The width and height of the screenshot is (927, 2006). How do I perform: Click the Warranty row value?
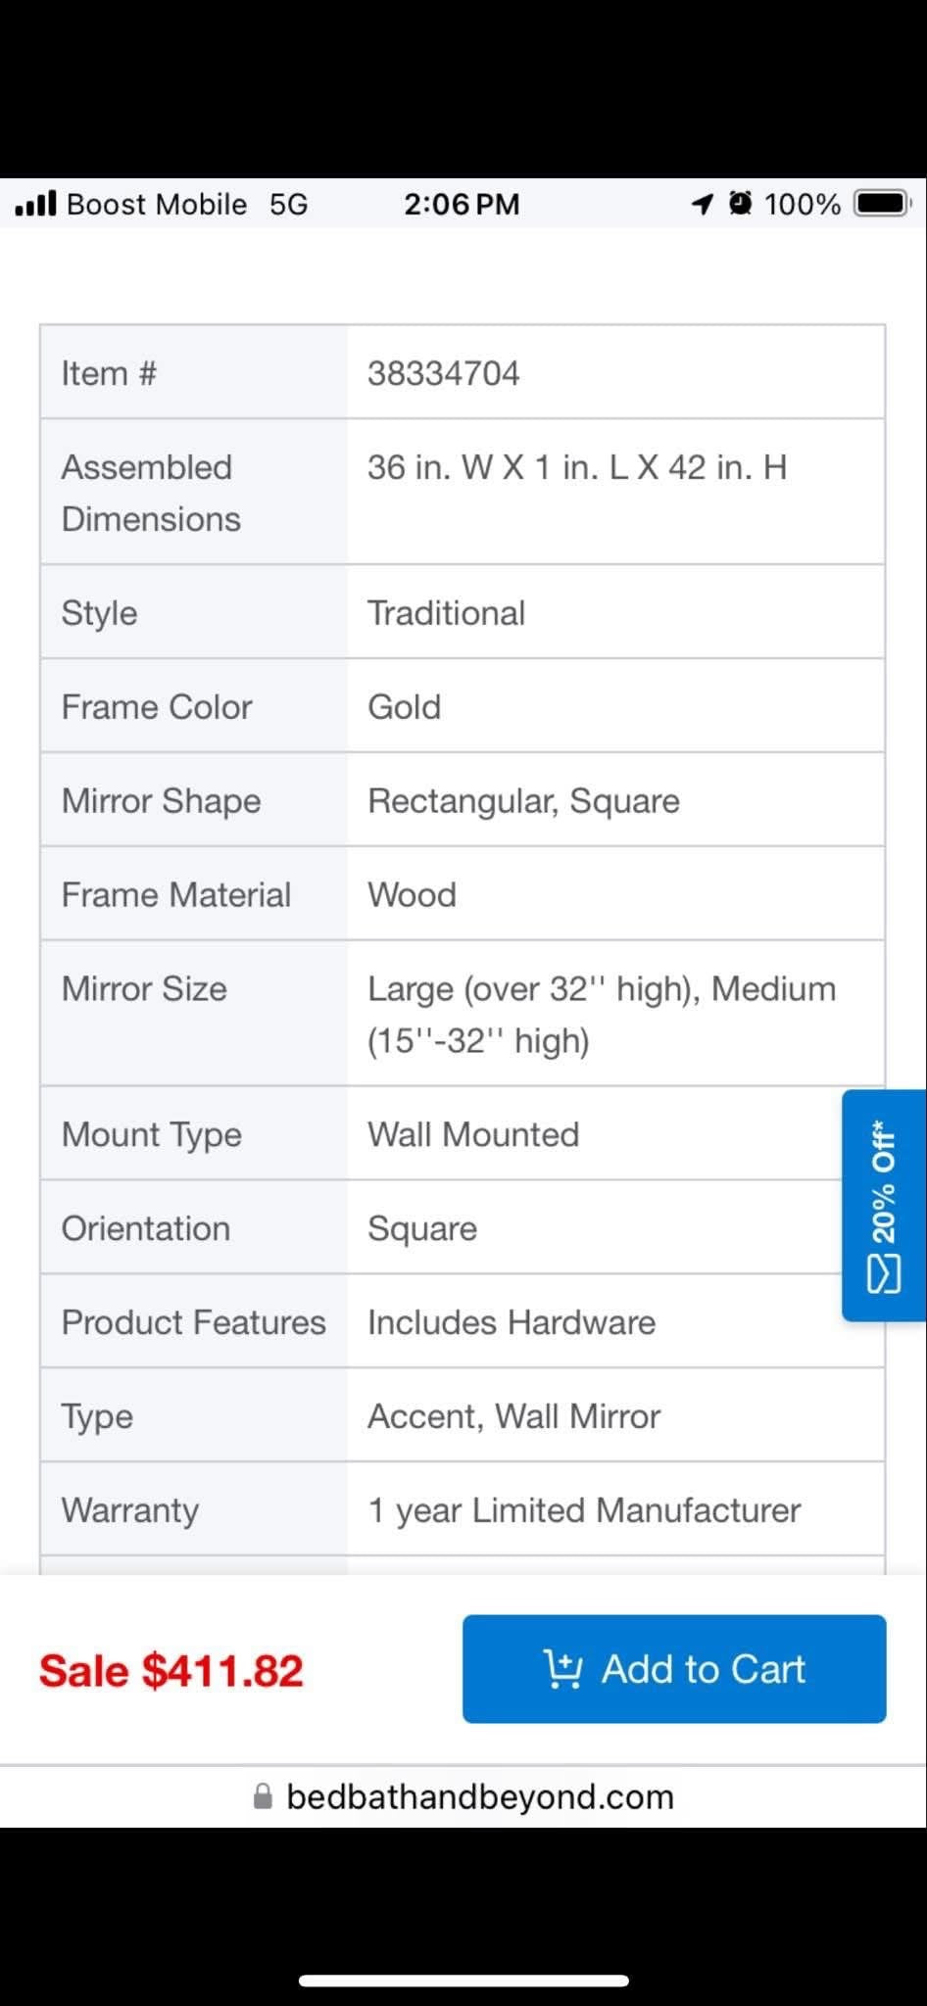[584, 1510]
